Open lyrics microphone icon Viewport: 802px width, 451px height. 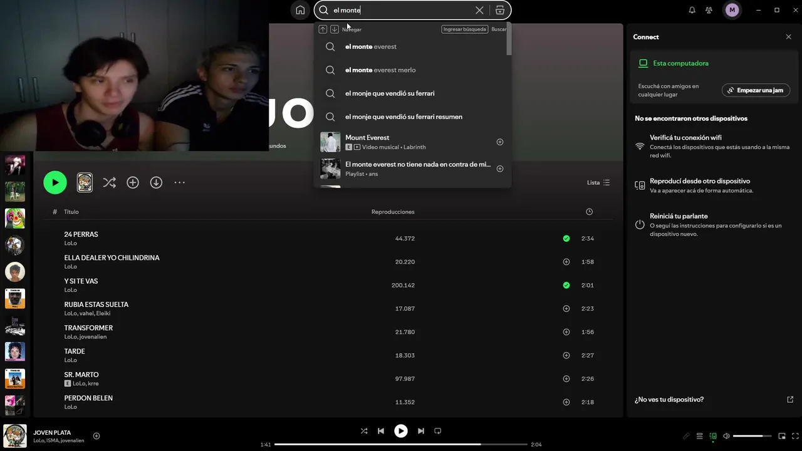click(686, 436)
